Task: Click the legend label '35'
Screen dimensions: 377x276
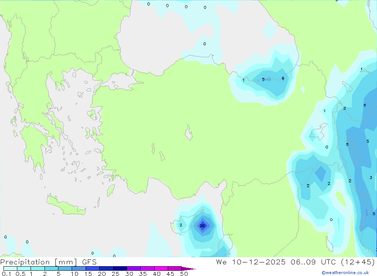Action: pos(143,274)
